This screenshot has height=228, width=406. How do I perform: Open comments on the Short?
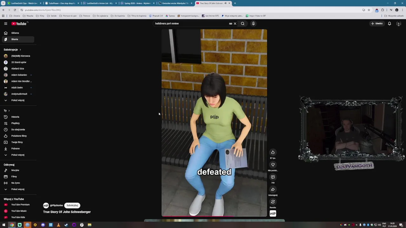tap(273, 177)
